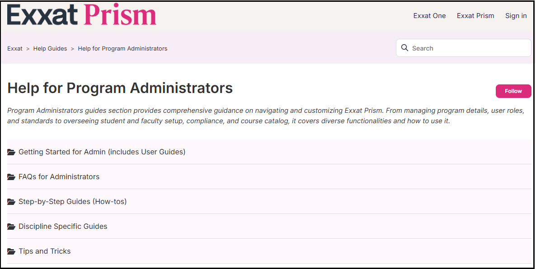Click folder icon beside Discipline Specific Guides
Screen dimensions: 536x269
(x=11, y=227)
